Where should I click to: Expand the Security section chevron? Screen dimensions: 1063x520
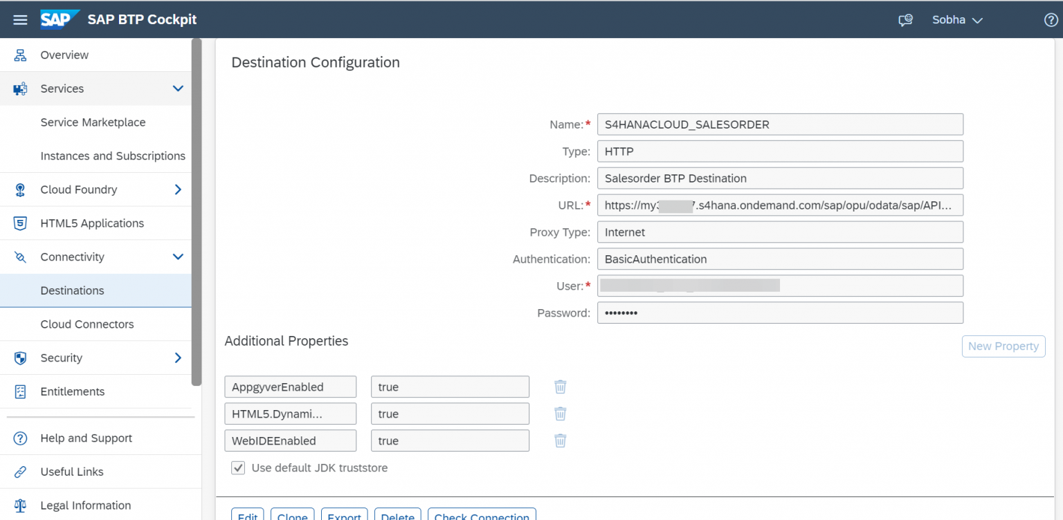click(x=178, y=357)
